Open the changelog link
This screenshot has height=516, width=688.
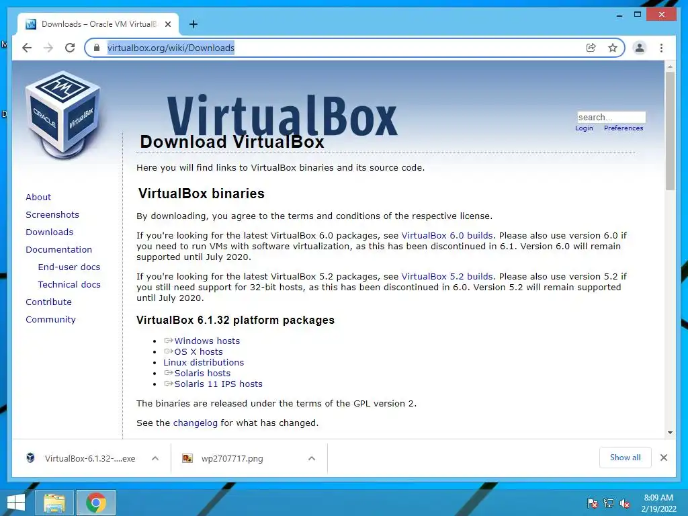196,423
